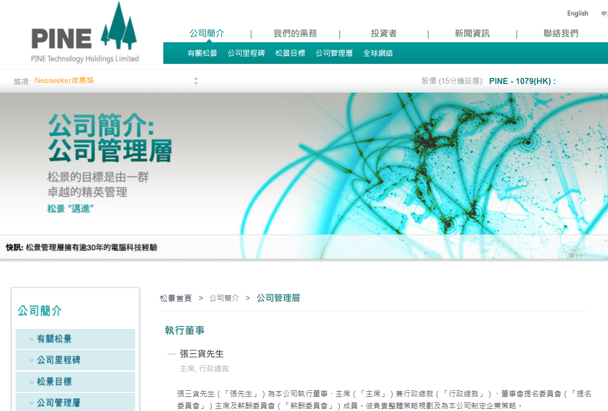
Task: Select 松景目標 in the teal submenu
Action: tap(290, 53)
